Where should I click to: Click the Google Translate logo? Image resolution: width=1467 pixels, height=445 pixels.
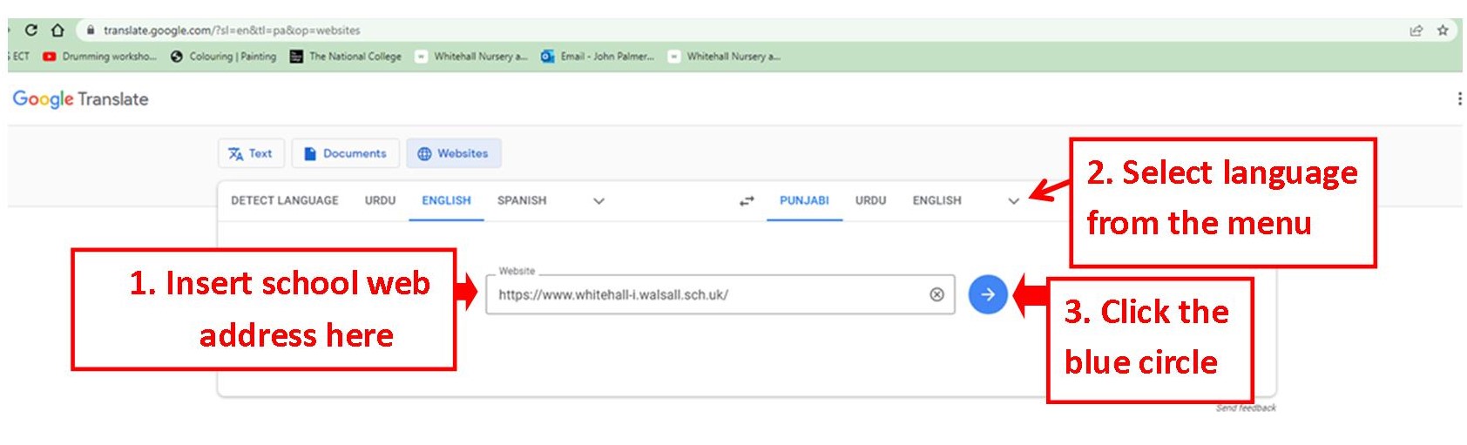[80, 99]
